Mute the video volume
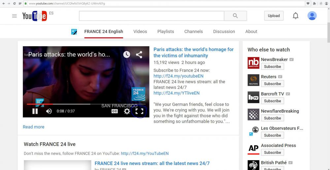The height and width of the screenshot is (170, 330). (49, 111)
